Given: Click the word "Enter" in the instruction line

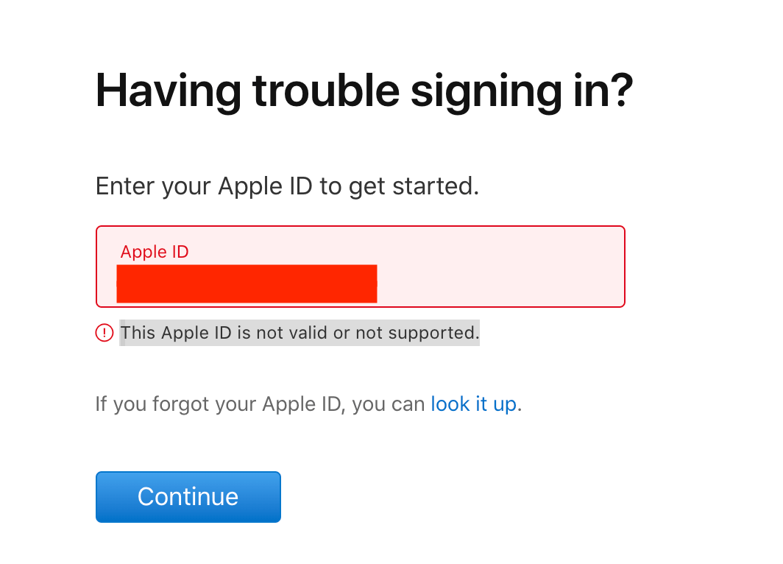Looking at the screenshot, I should point(126,186).
